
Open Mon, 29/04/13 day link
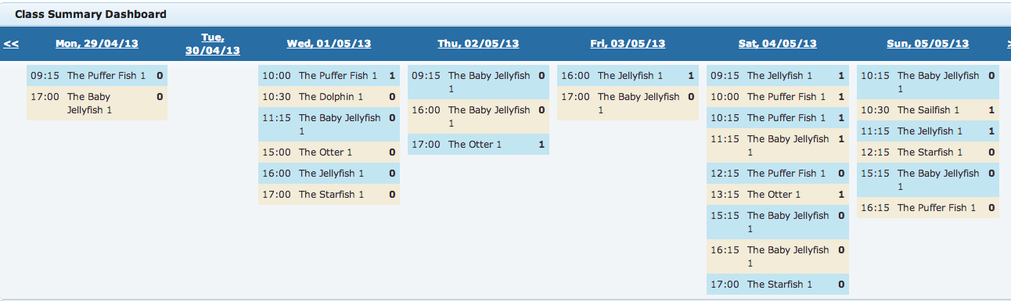97,44
